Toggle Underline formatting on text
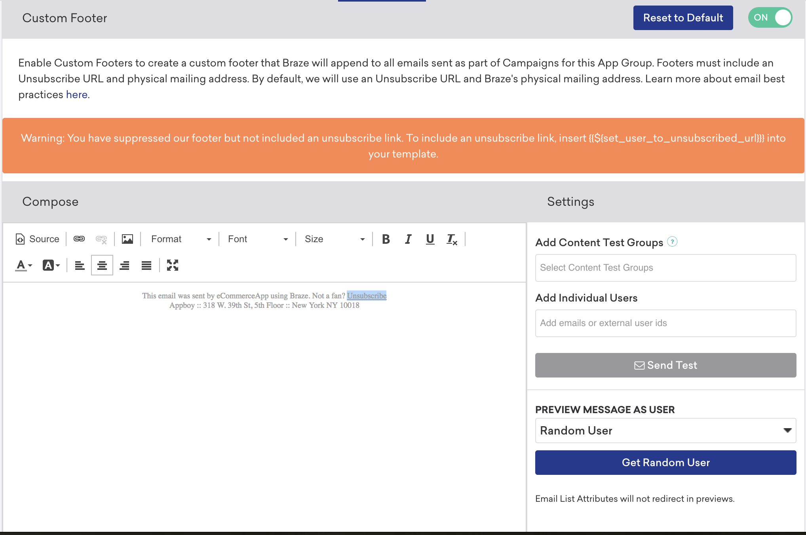The image size is (806, 535). tap(430, 239)
